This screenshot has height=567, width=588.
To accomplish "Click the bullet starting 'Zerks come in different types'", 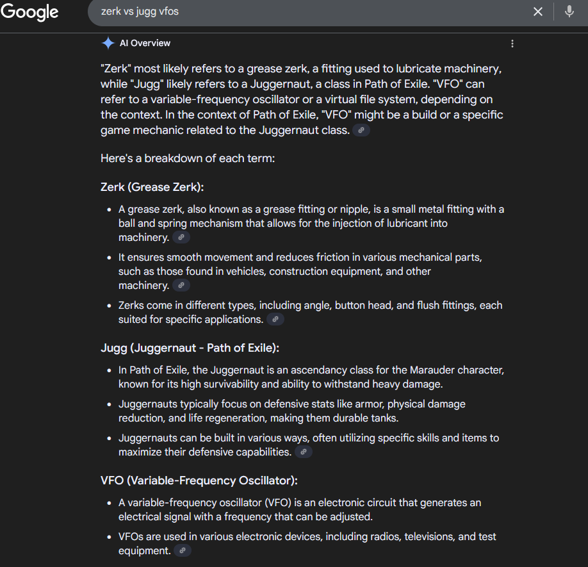I will tap(311, 313).
